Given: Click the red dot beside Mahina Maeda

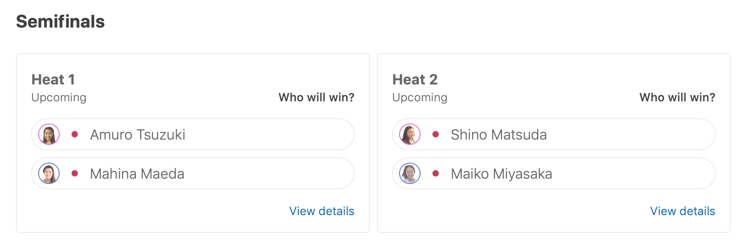Looking at the screenshot, I should [75, 173].
